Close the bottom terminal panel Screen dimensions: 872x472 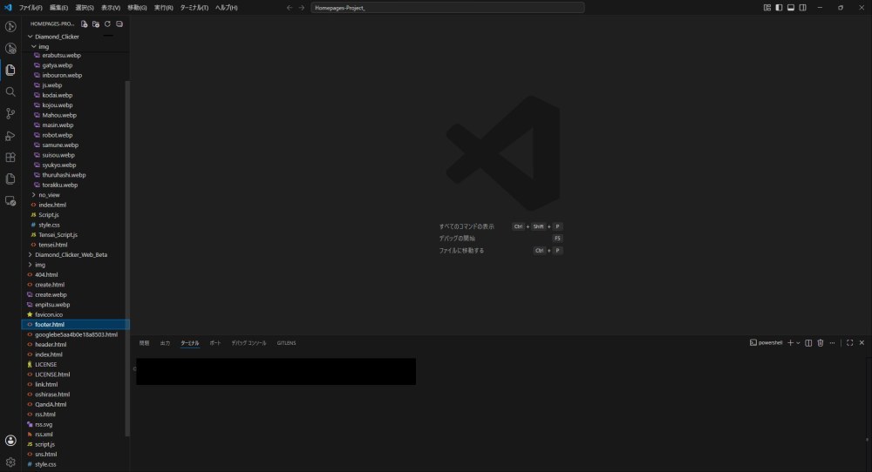pyautogui.click(x=862, y=342)
